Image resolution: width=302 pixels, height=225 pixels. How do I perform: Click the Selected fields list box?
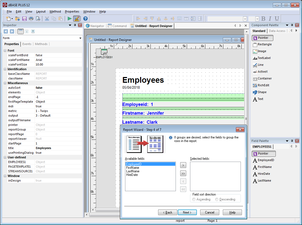[x=215, y=176]
